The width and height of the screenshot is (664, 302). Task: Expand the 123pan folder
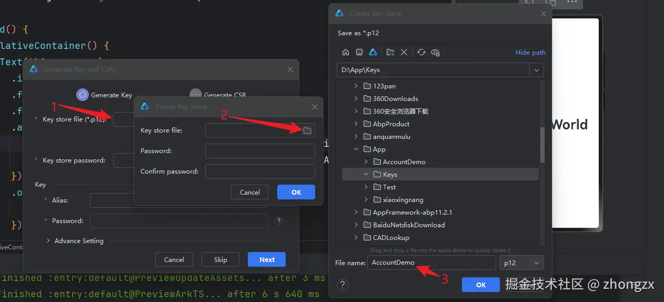point(356,86)
